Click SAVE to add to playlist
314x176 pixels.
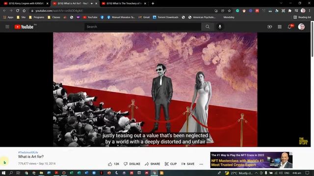[188, 164]
